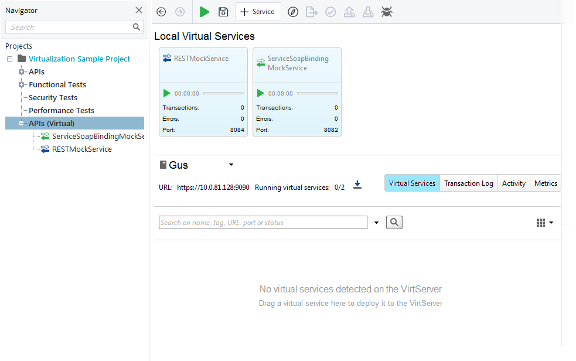Screen dimensions: 576x361
Task: Open the search magnifier button in VirtServer panel
Action: coord(394,222)
